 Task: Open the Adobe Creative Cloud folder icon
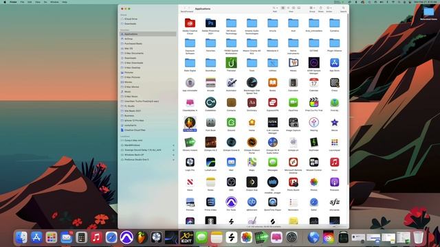190,23
